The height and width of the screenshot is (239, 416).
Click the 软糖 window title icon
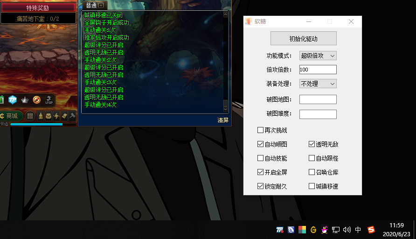pyautogui.click(x=249, y=21)
